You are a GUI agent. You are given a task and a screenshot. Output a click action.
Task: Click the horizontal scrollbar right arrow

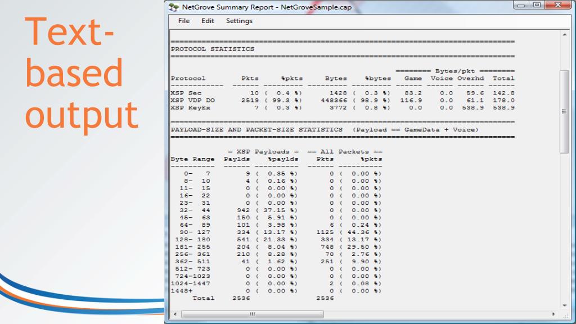point(553,314)
